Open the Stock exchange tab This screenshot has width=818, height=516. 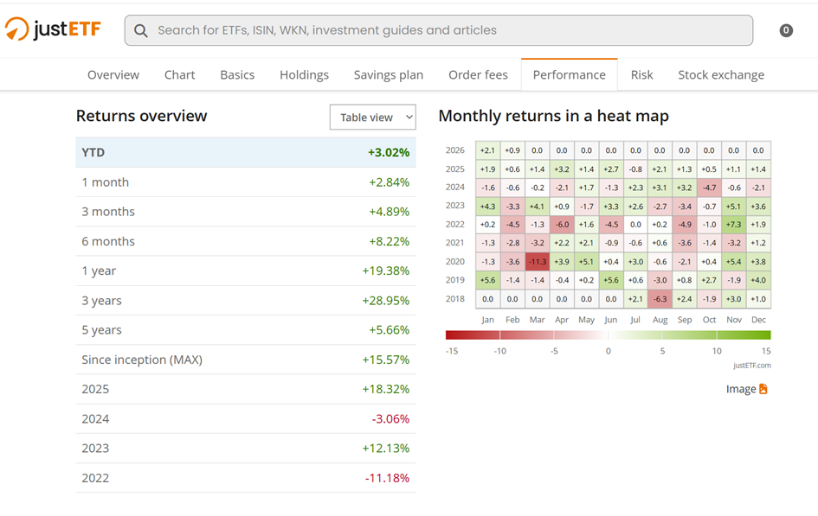point(721,75)
